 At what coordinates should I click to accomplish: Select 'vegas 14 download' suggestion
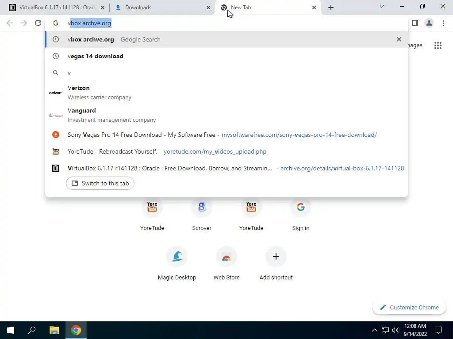coord(226,56)
